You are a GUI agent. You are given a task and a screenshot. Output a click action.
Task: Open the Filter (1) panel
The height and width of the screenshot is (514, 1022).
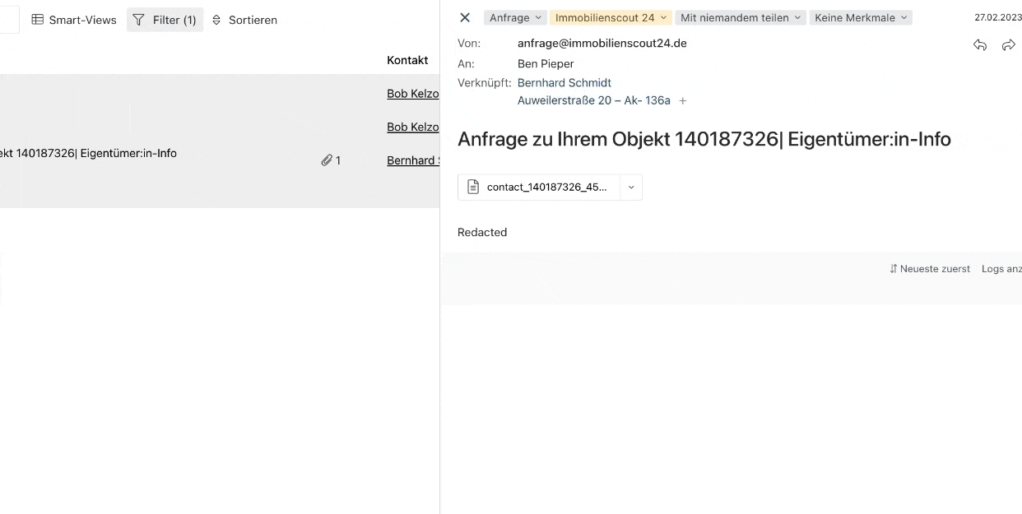(x=165, y=20)
